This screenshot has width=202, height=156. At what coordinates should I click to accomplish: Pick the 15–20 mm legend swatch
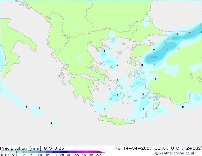tap(49, 152)
